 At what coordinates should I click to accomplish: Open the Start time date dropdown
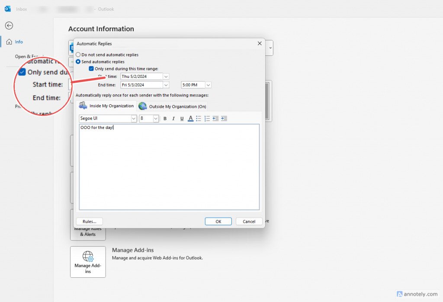click(167, 76)
